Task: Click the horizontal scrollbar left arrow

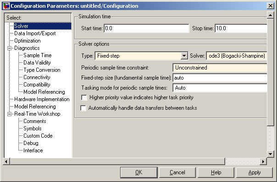Action: click(x=6, y=161)
